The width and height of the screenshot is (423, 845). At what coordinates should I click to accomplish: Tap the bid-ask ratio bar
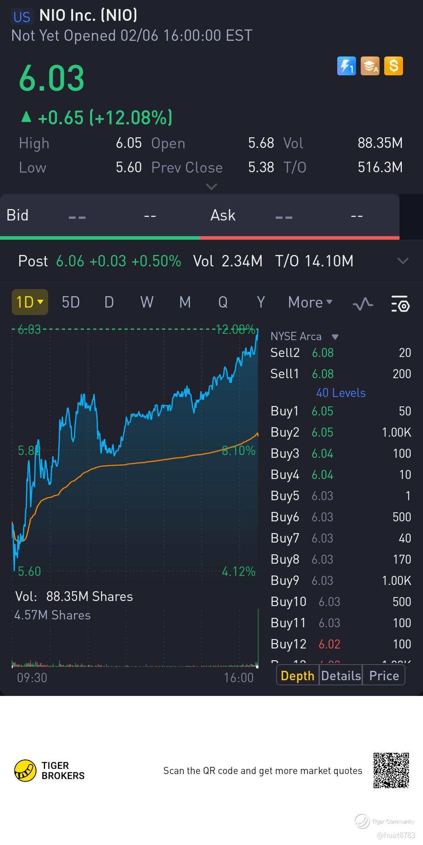pos(200,238)
